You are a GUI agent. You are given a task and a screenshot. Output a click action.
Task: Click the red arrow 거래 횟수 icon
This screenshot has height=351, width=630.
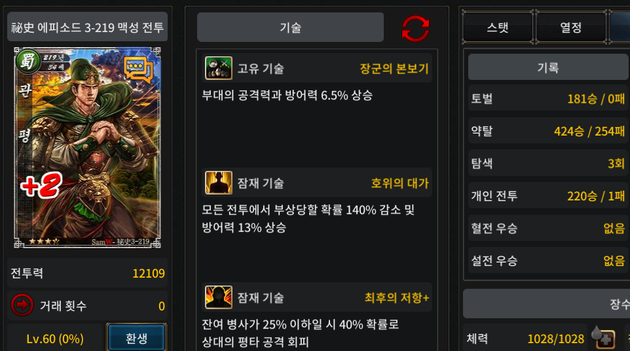click(x=22, y=305)
